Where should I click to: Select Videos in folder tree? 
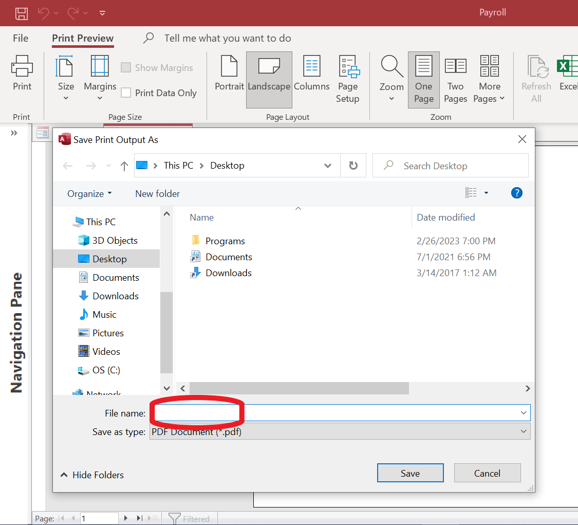pyautogui.click(x=99, y=351)
